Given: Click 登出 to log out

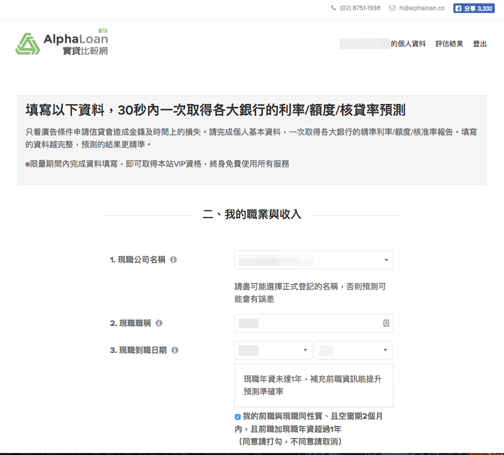Looking at the screenshot, I should coord(480,44).
